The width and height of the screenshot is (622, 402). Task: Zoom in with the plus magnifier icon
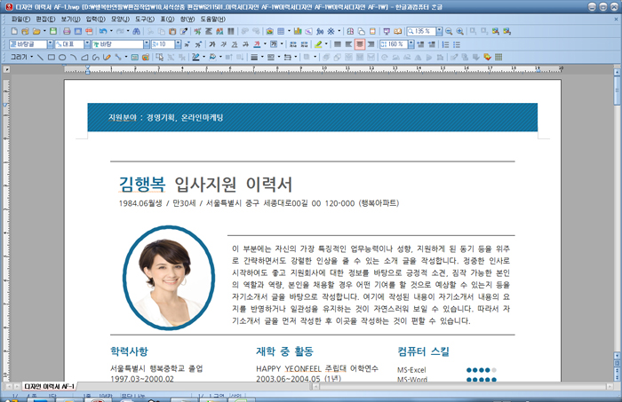pos(459,31)
